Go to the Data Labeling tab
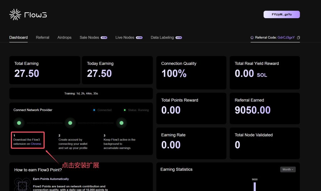The height and width of the screenshot is (191, 321). 162,37
